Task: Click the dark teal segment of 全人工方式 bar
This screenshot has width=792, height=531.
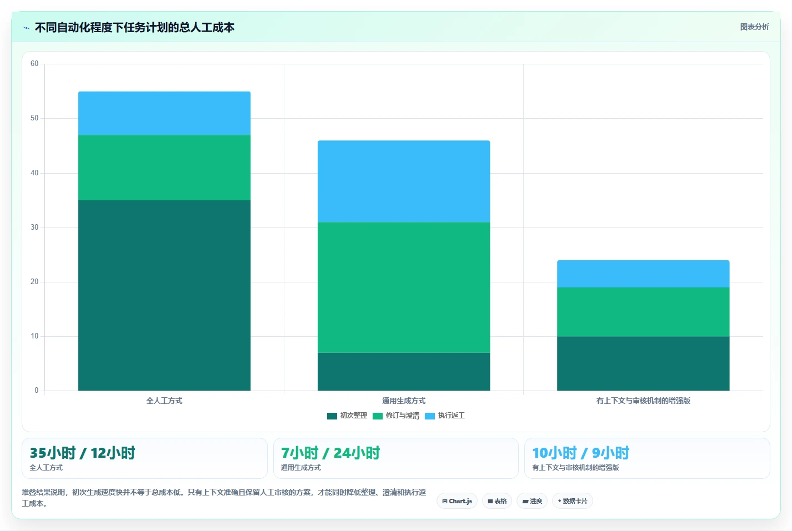Action: (164, 295)
